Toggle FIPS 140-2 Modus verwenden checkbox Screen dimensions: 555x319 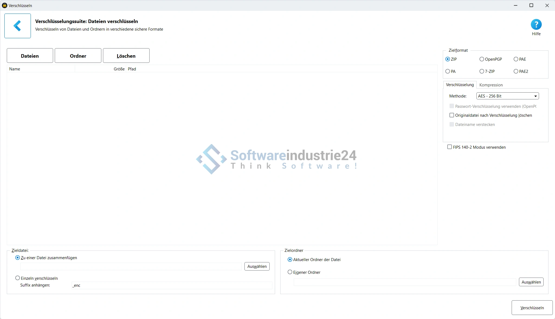[x=450, y=147]
